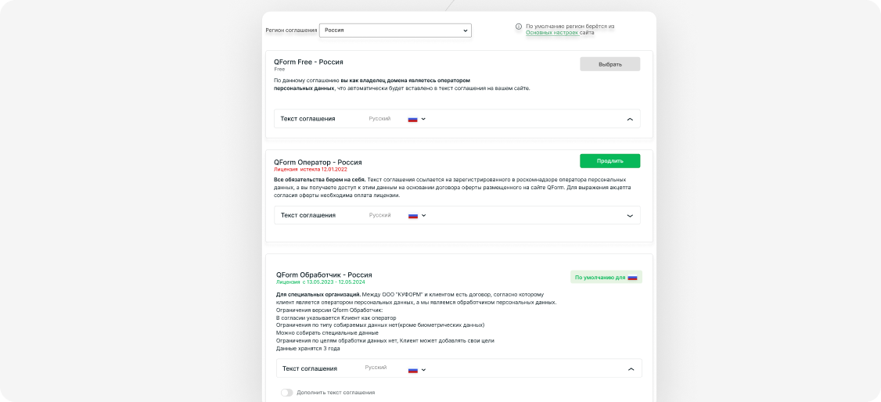
Task: Click the Регион соглашения label
Action: [291, 31]
